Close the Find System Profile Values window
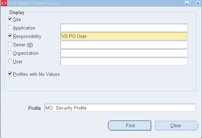This screenshot has width=202, height=138. [x=198, y=3]
